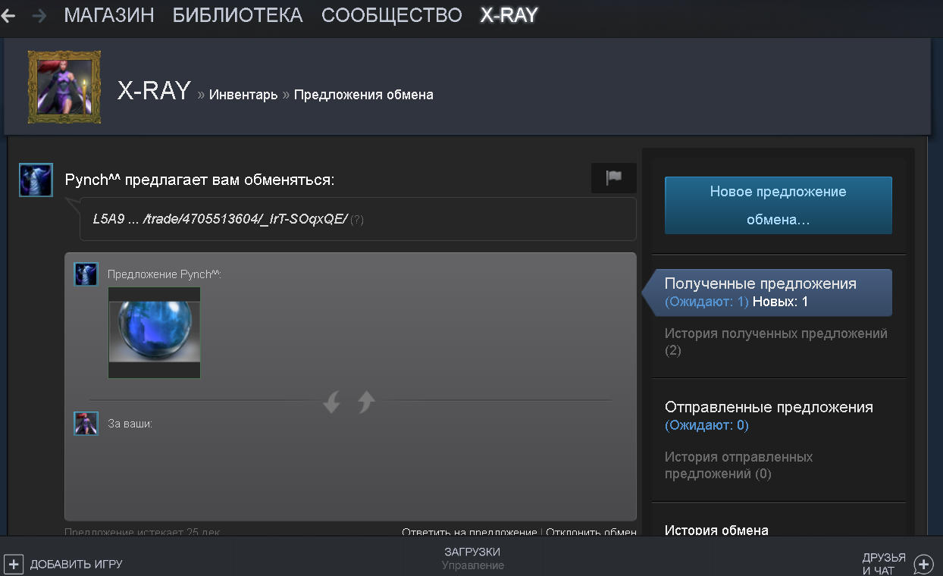Click small Pynch^^ avatar inside the offer box
The width and height of the screenshot is (943, 576).
point(86,274)
